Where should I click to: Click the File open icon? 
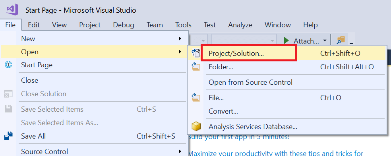point(196,98)
